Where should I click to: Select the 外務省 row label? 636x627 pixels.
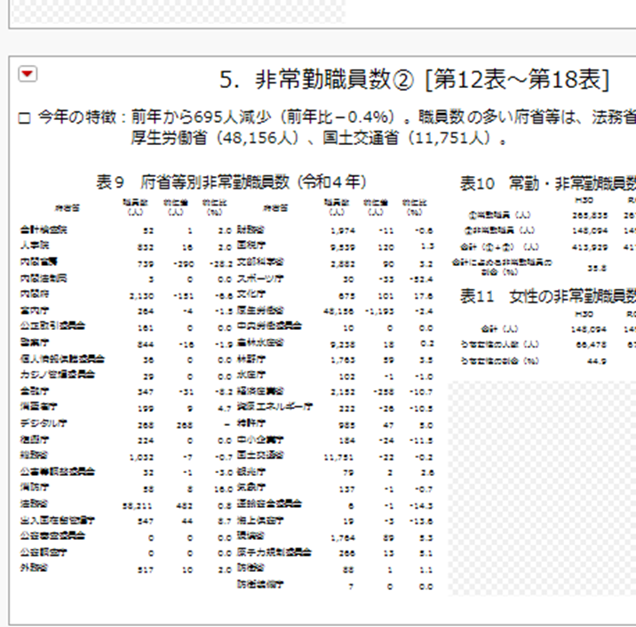(x=34, y=567)
